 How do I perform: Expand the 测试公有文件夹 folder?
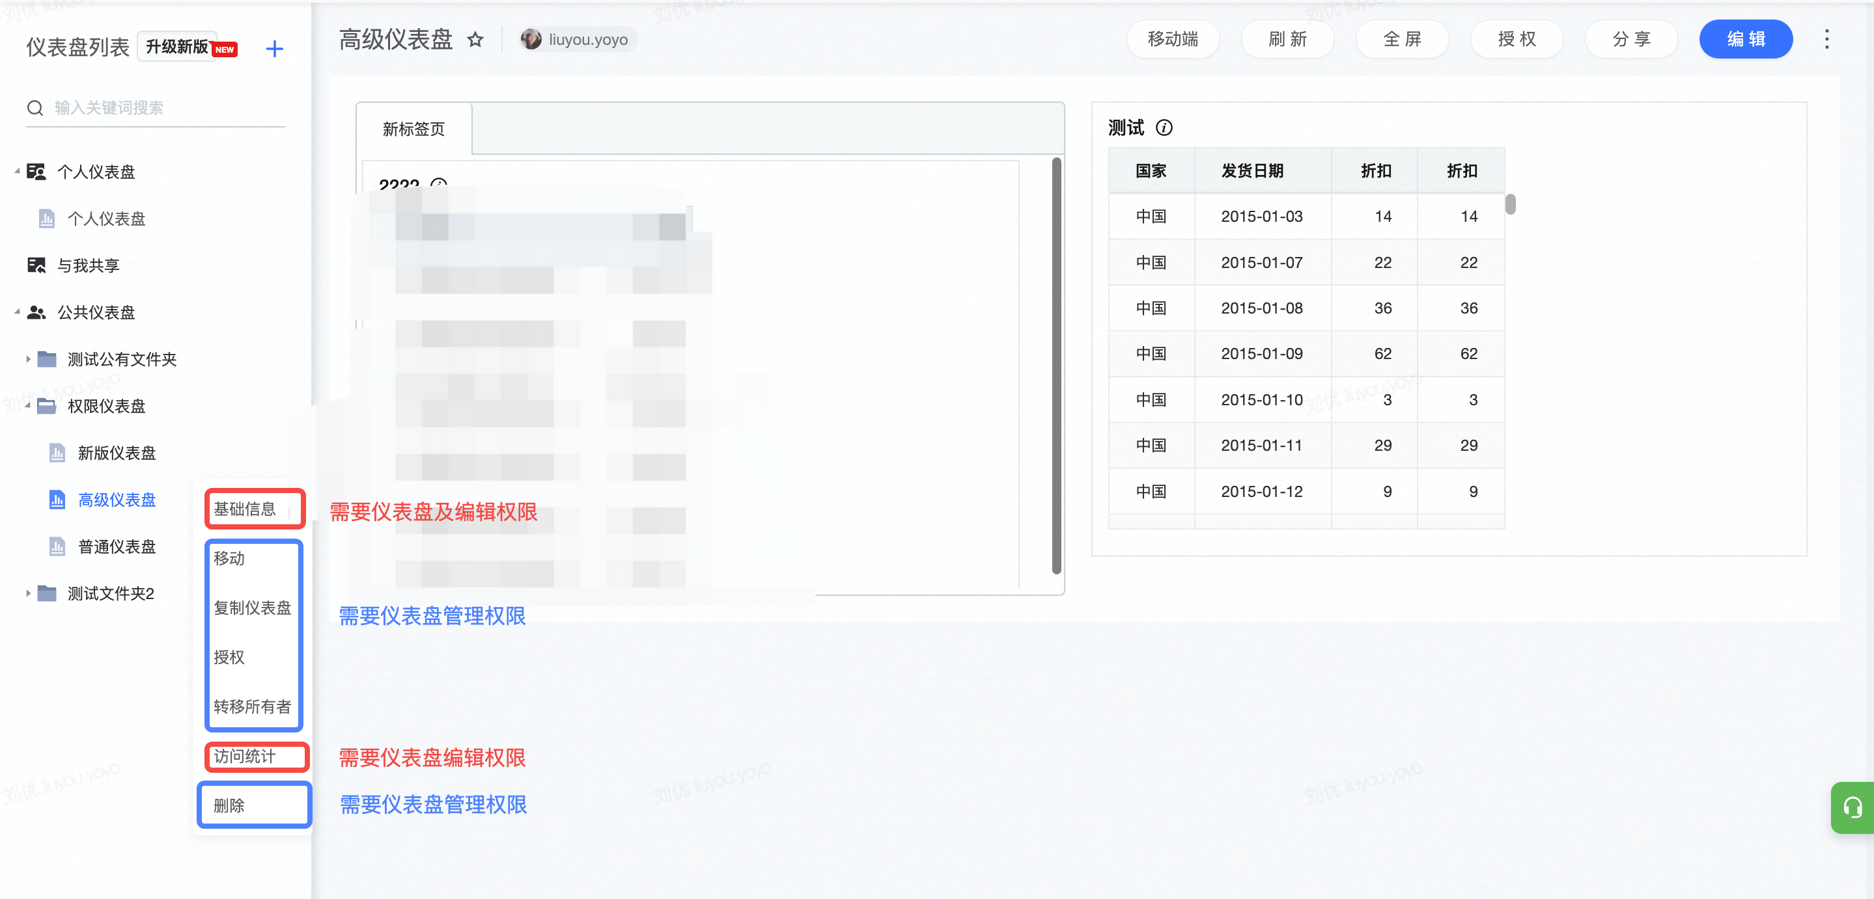coord(27,359)
